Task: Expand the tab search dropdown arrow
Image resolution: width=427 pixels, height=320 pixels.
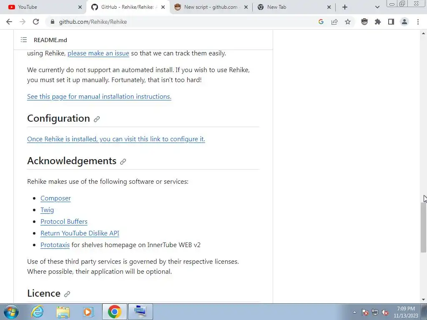Action: (x=377, y=7)
